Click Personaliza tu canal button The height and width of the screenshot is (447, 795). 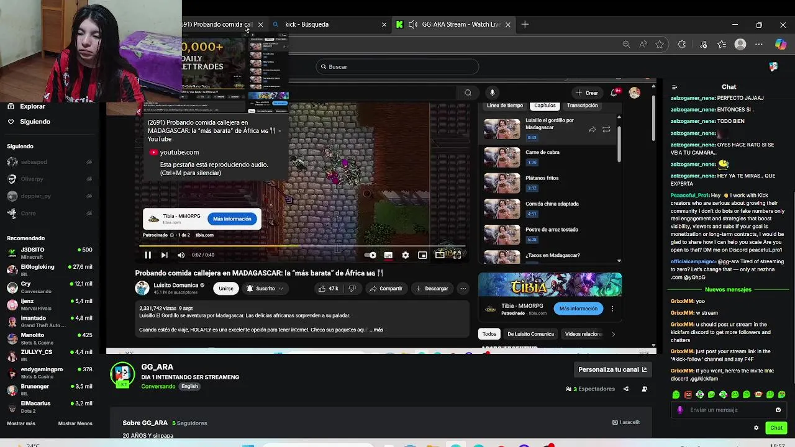coord(613,369)
